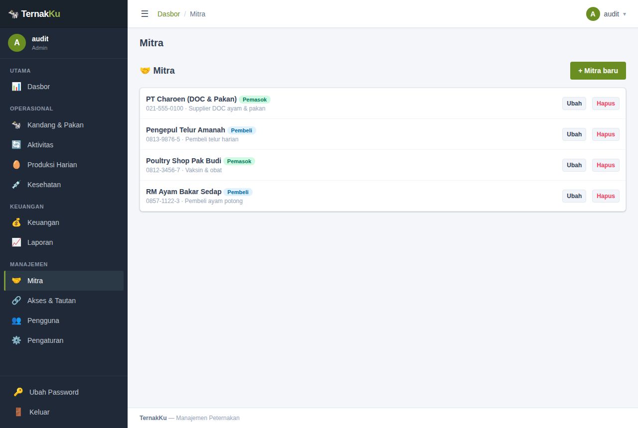Select the Aktivitas refresh icon
This screenshot has width=638, height=428.
pyautogui.click(x=16, y=145)
